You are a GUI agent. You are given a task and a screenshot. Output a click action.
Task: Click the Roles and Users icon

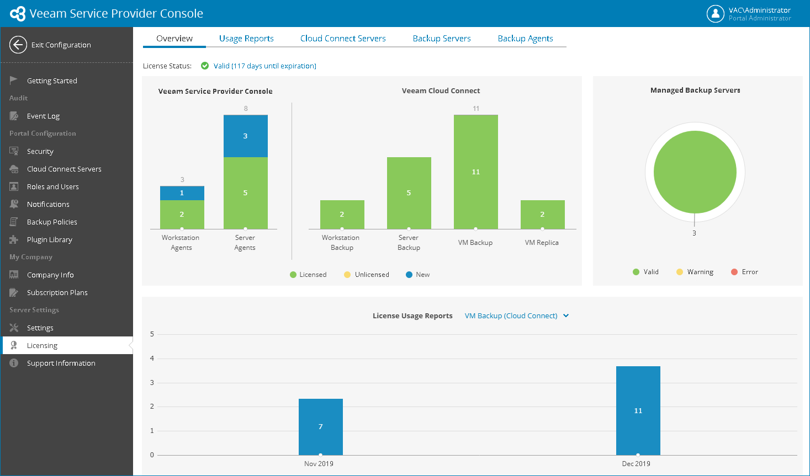[x=14, y=186]
